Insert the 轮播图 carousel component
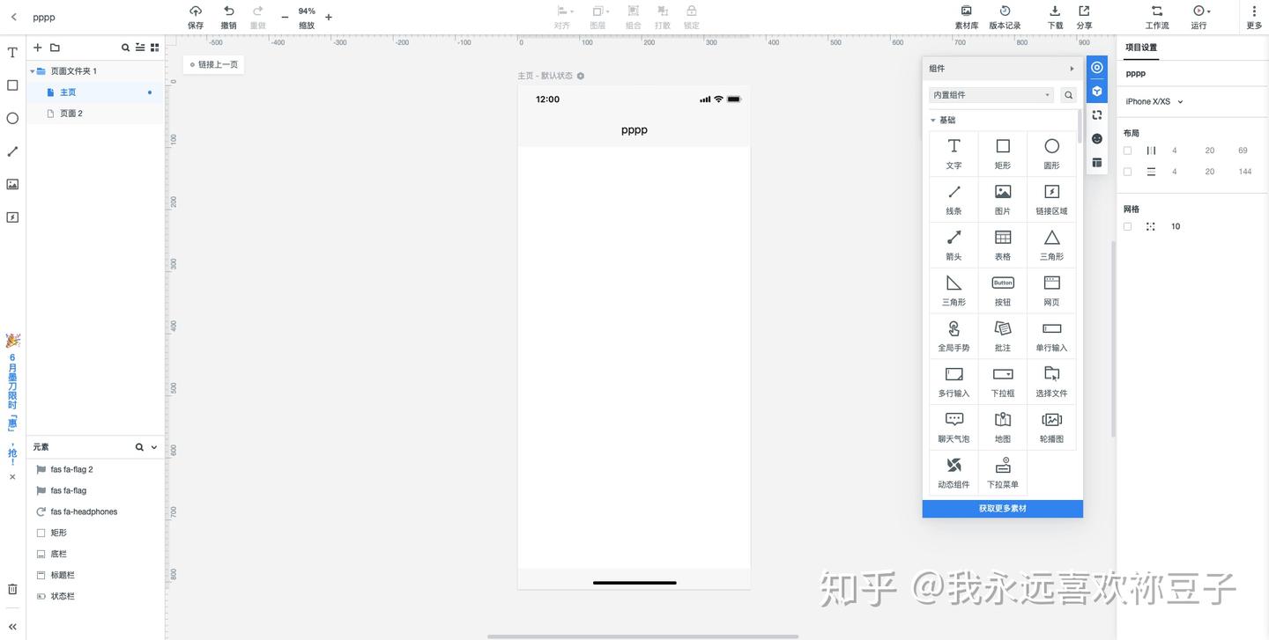This screenshot has width=1269, height=640. (1051, 427)
